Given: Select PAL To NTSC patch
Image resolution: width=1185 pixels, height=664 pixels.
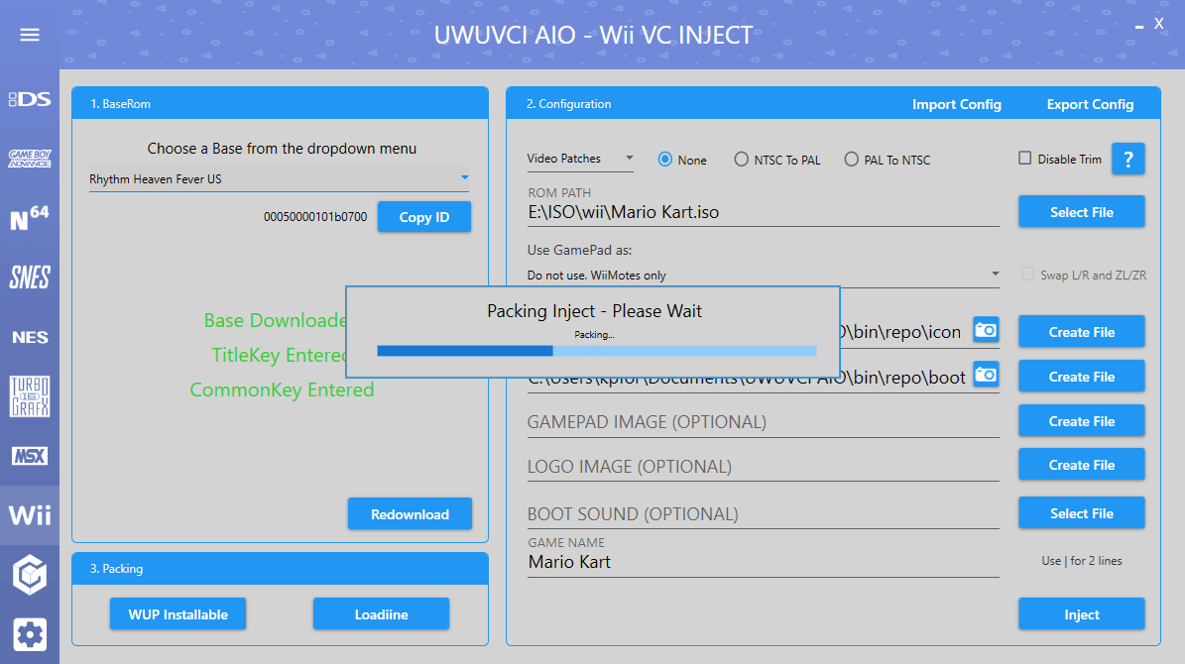Looking at the screenshot, I should coord(888,160).
